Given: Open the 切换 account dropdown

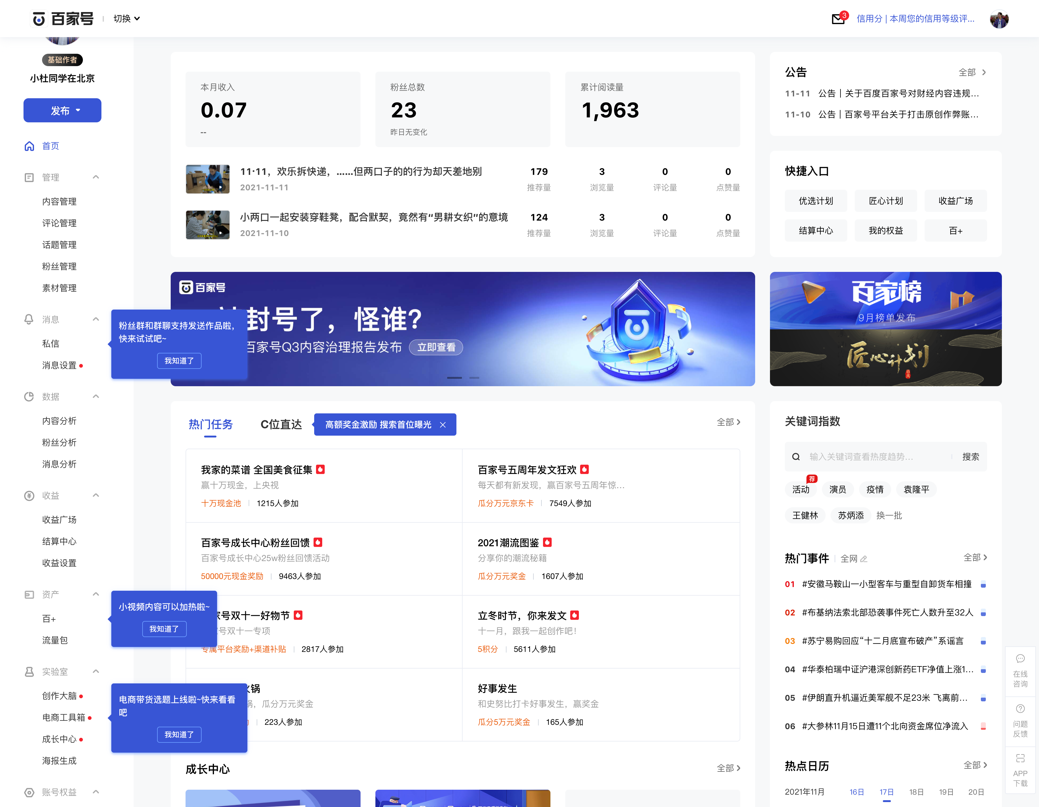Looking at the screenshot, I should (x=126, y=19).
